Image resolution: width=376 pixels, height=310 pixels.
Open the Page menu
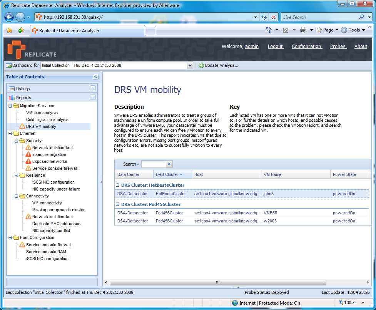coord(327,30)
